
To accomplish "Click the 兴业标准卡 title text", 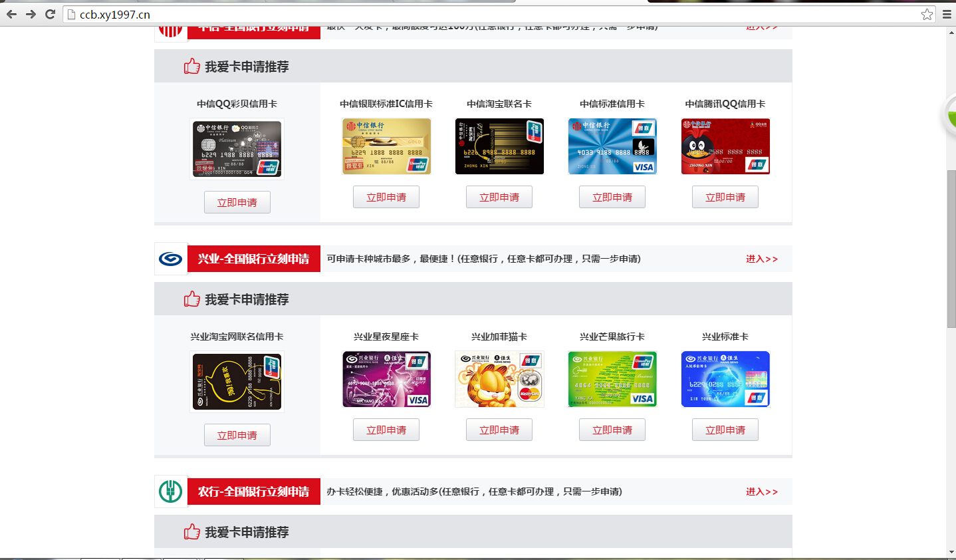I will coord(725,337).
